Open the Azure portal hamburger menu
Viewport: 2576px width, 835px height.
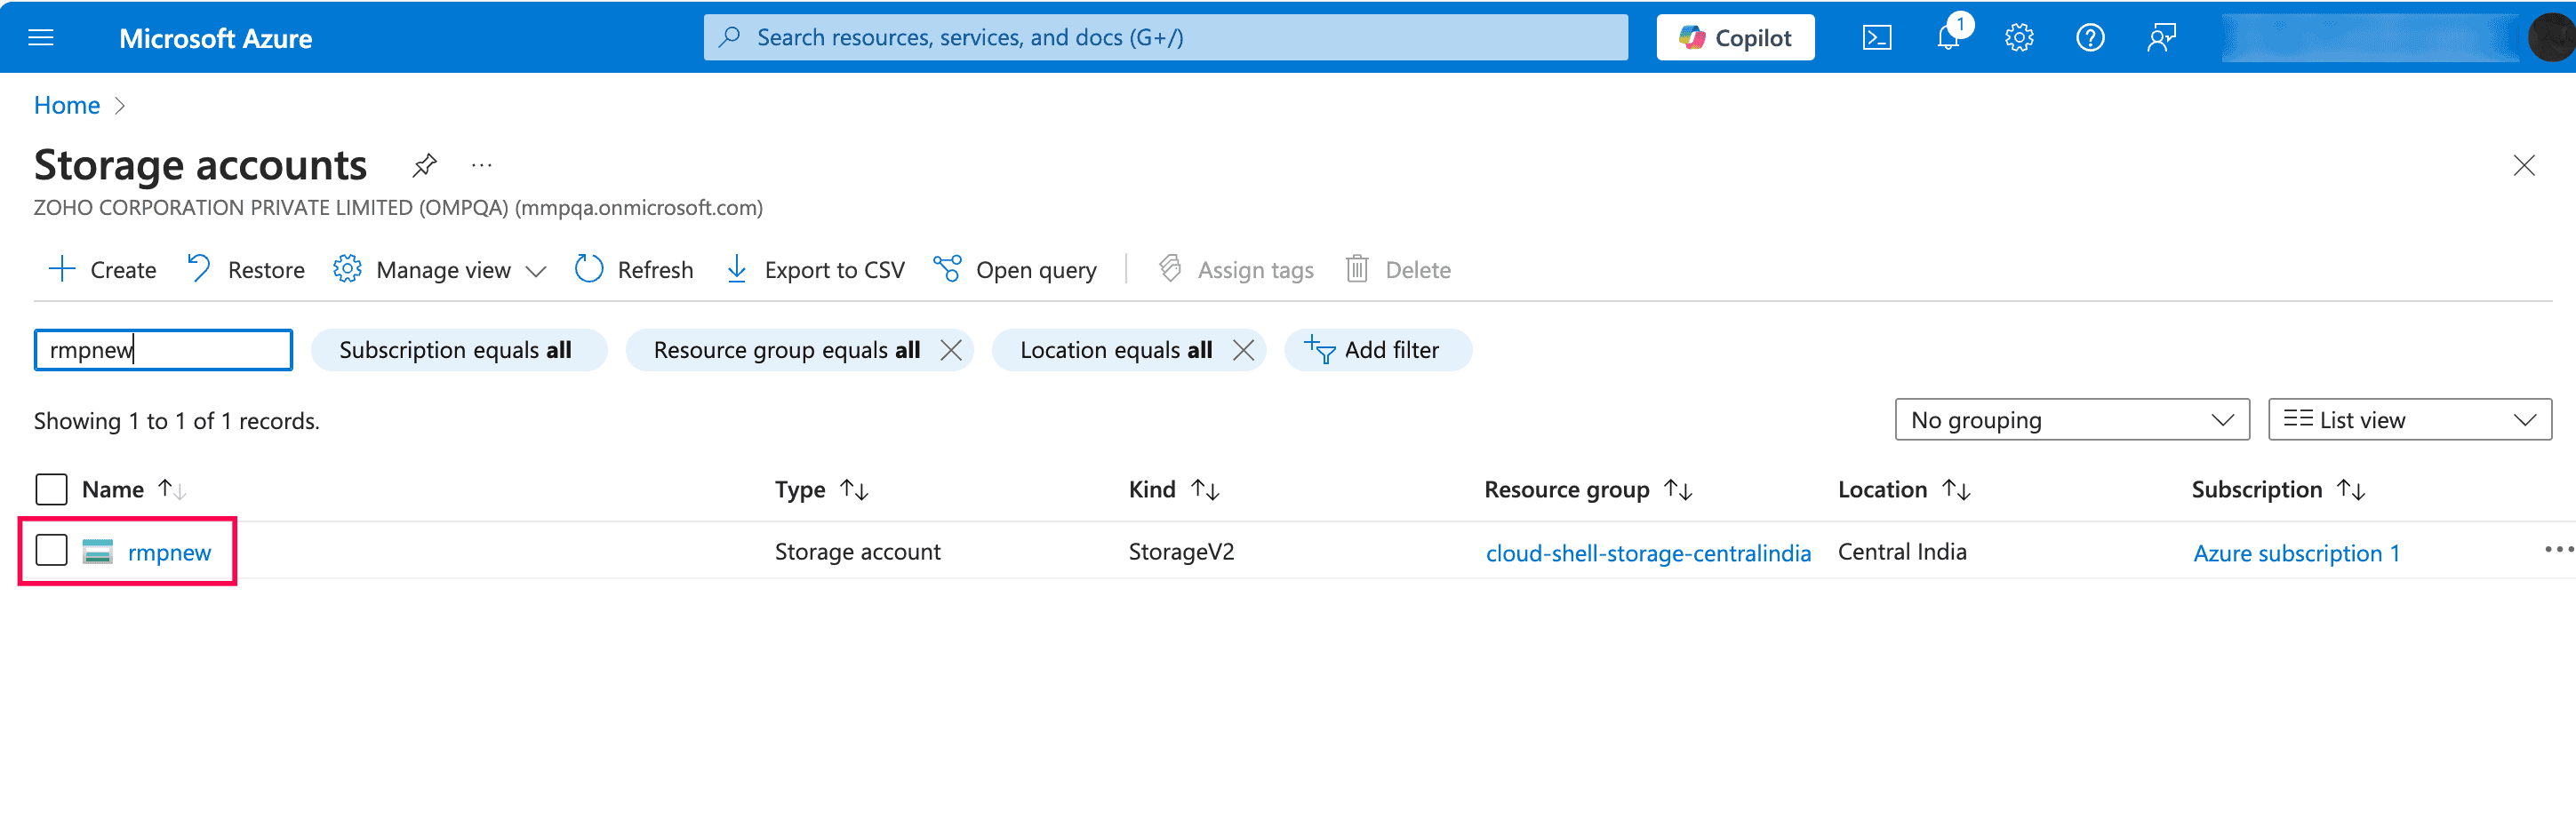coord(41,38)
